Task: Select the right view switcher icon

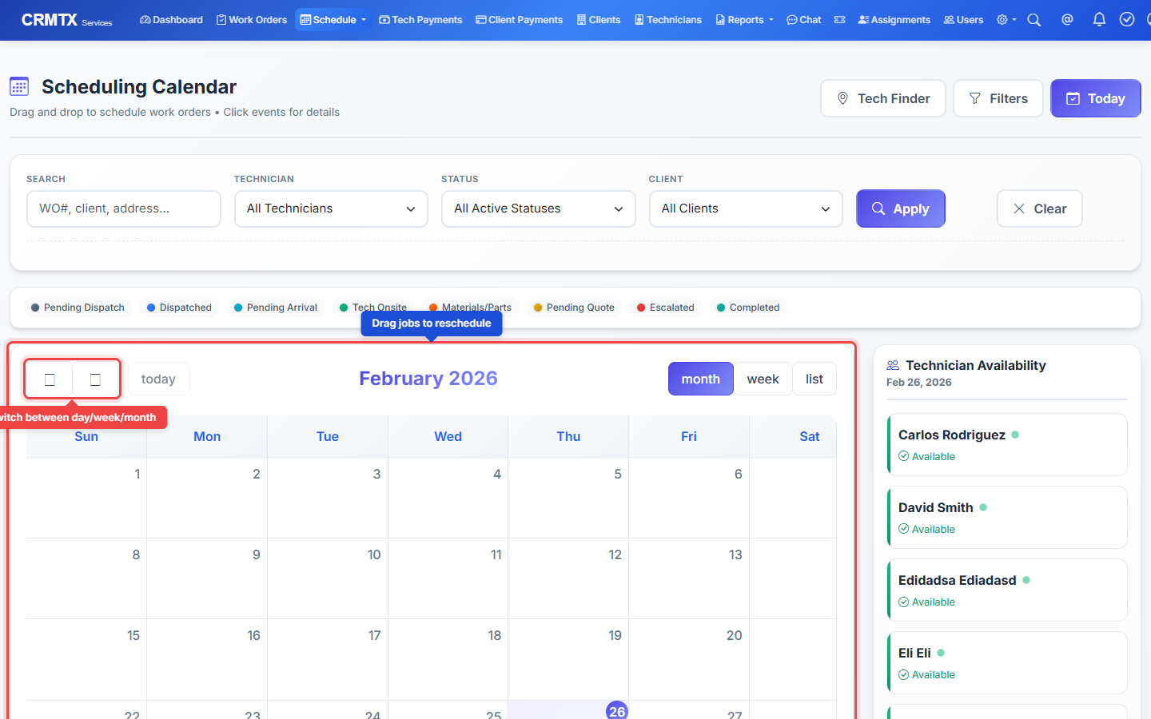Action: click(x=95, y=378)
